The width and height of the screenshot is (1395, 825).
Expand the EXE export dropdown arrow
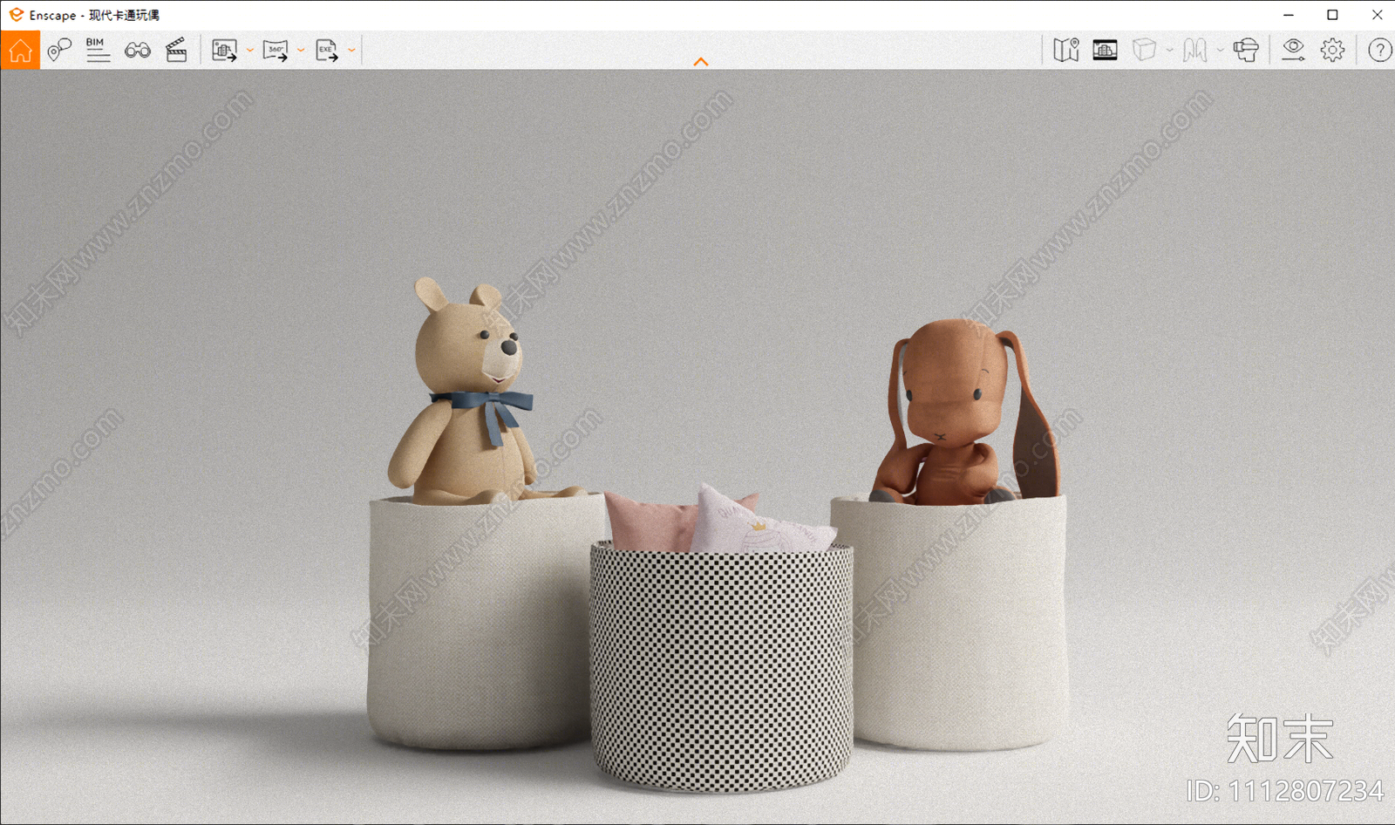tap(351, 51)
